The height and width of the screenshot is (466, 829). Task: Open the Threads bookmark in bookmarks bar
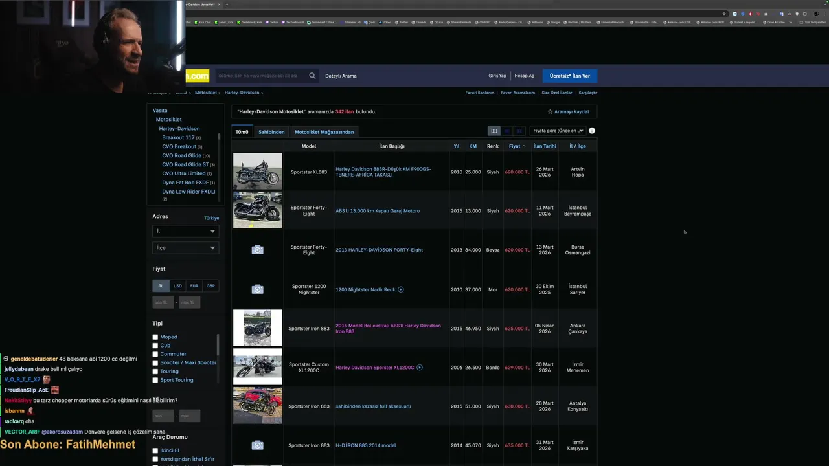click(x=419, y=22)
